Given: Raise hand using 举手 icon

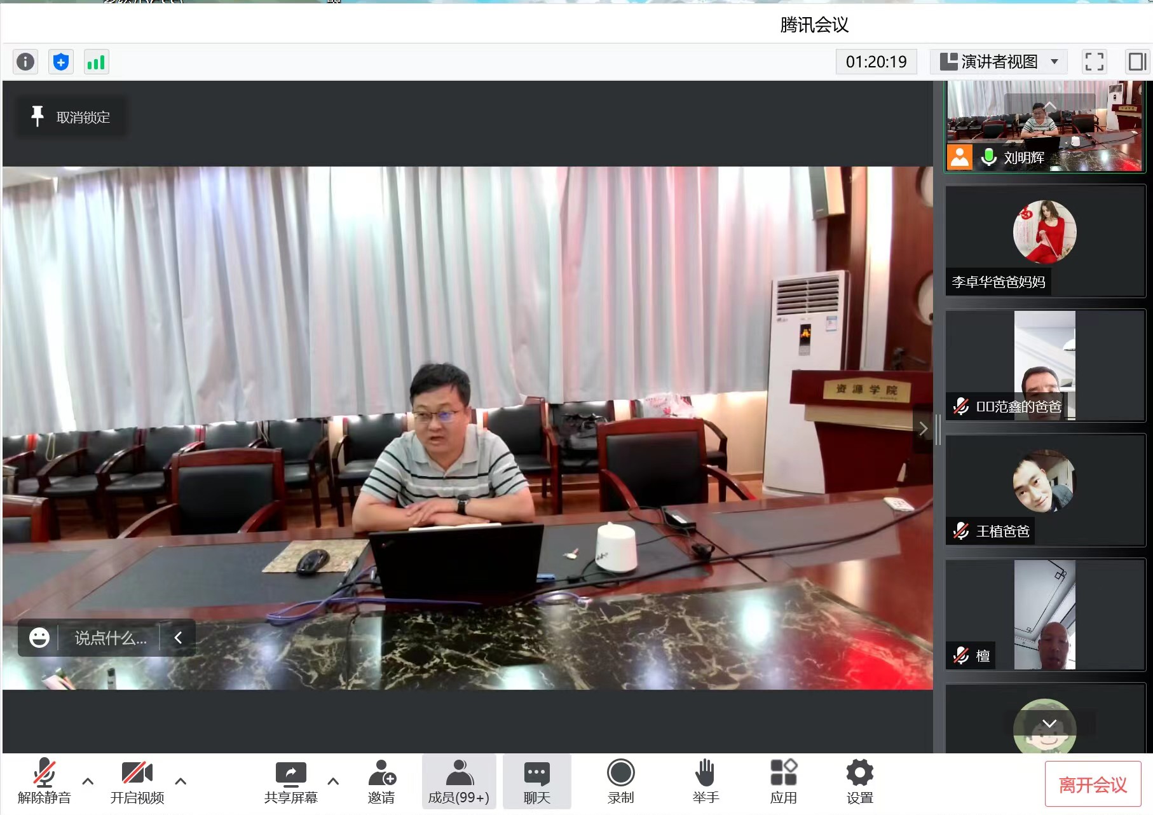Looking at the screenshot, I should pos(706,781).
